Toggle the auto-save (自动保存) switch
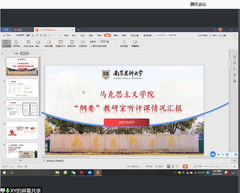Screen dimensions: 240x193 point(27,35)
